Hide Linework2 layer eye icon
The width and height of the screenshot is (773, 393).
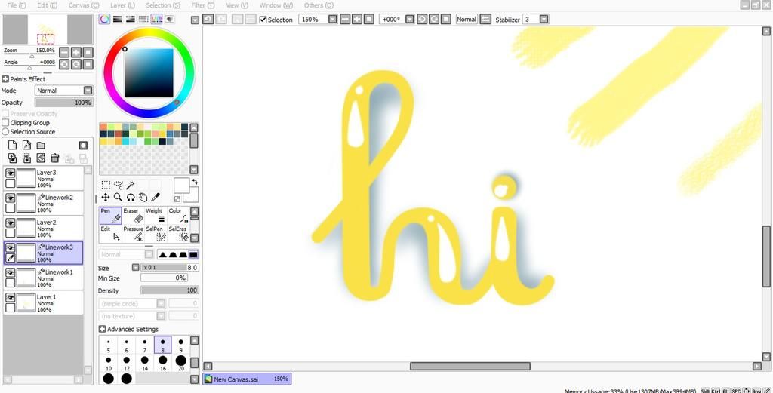click(x=10, y=198)
